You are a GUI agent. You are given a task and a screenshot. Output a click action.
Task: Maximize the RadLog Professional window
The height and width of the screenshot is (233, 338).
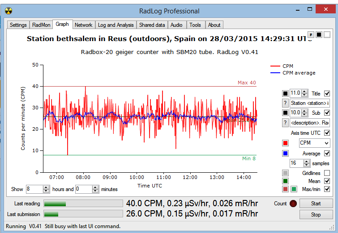pos(310,9)
